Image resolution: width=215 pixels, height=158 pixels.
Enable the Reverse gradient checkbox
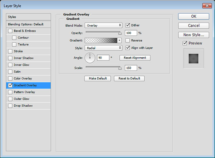[x=128, y=40]
